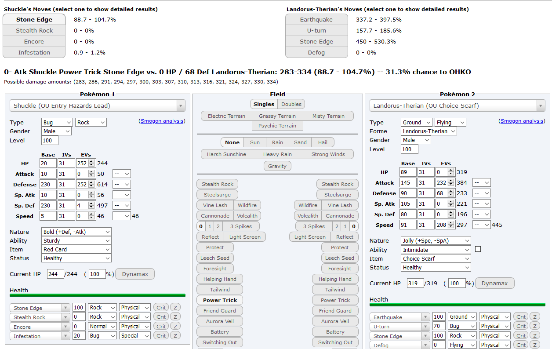Open Pokémon 2 set selector dropdown
The width and height of the screenshot is (552, 349).
[457, 105]
